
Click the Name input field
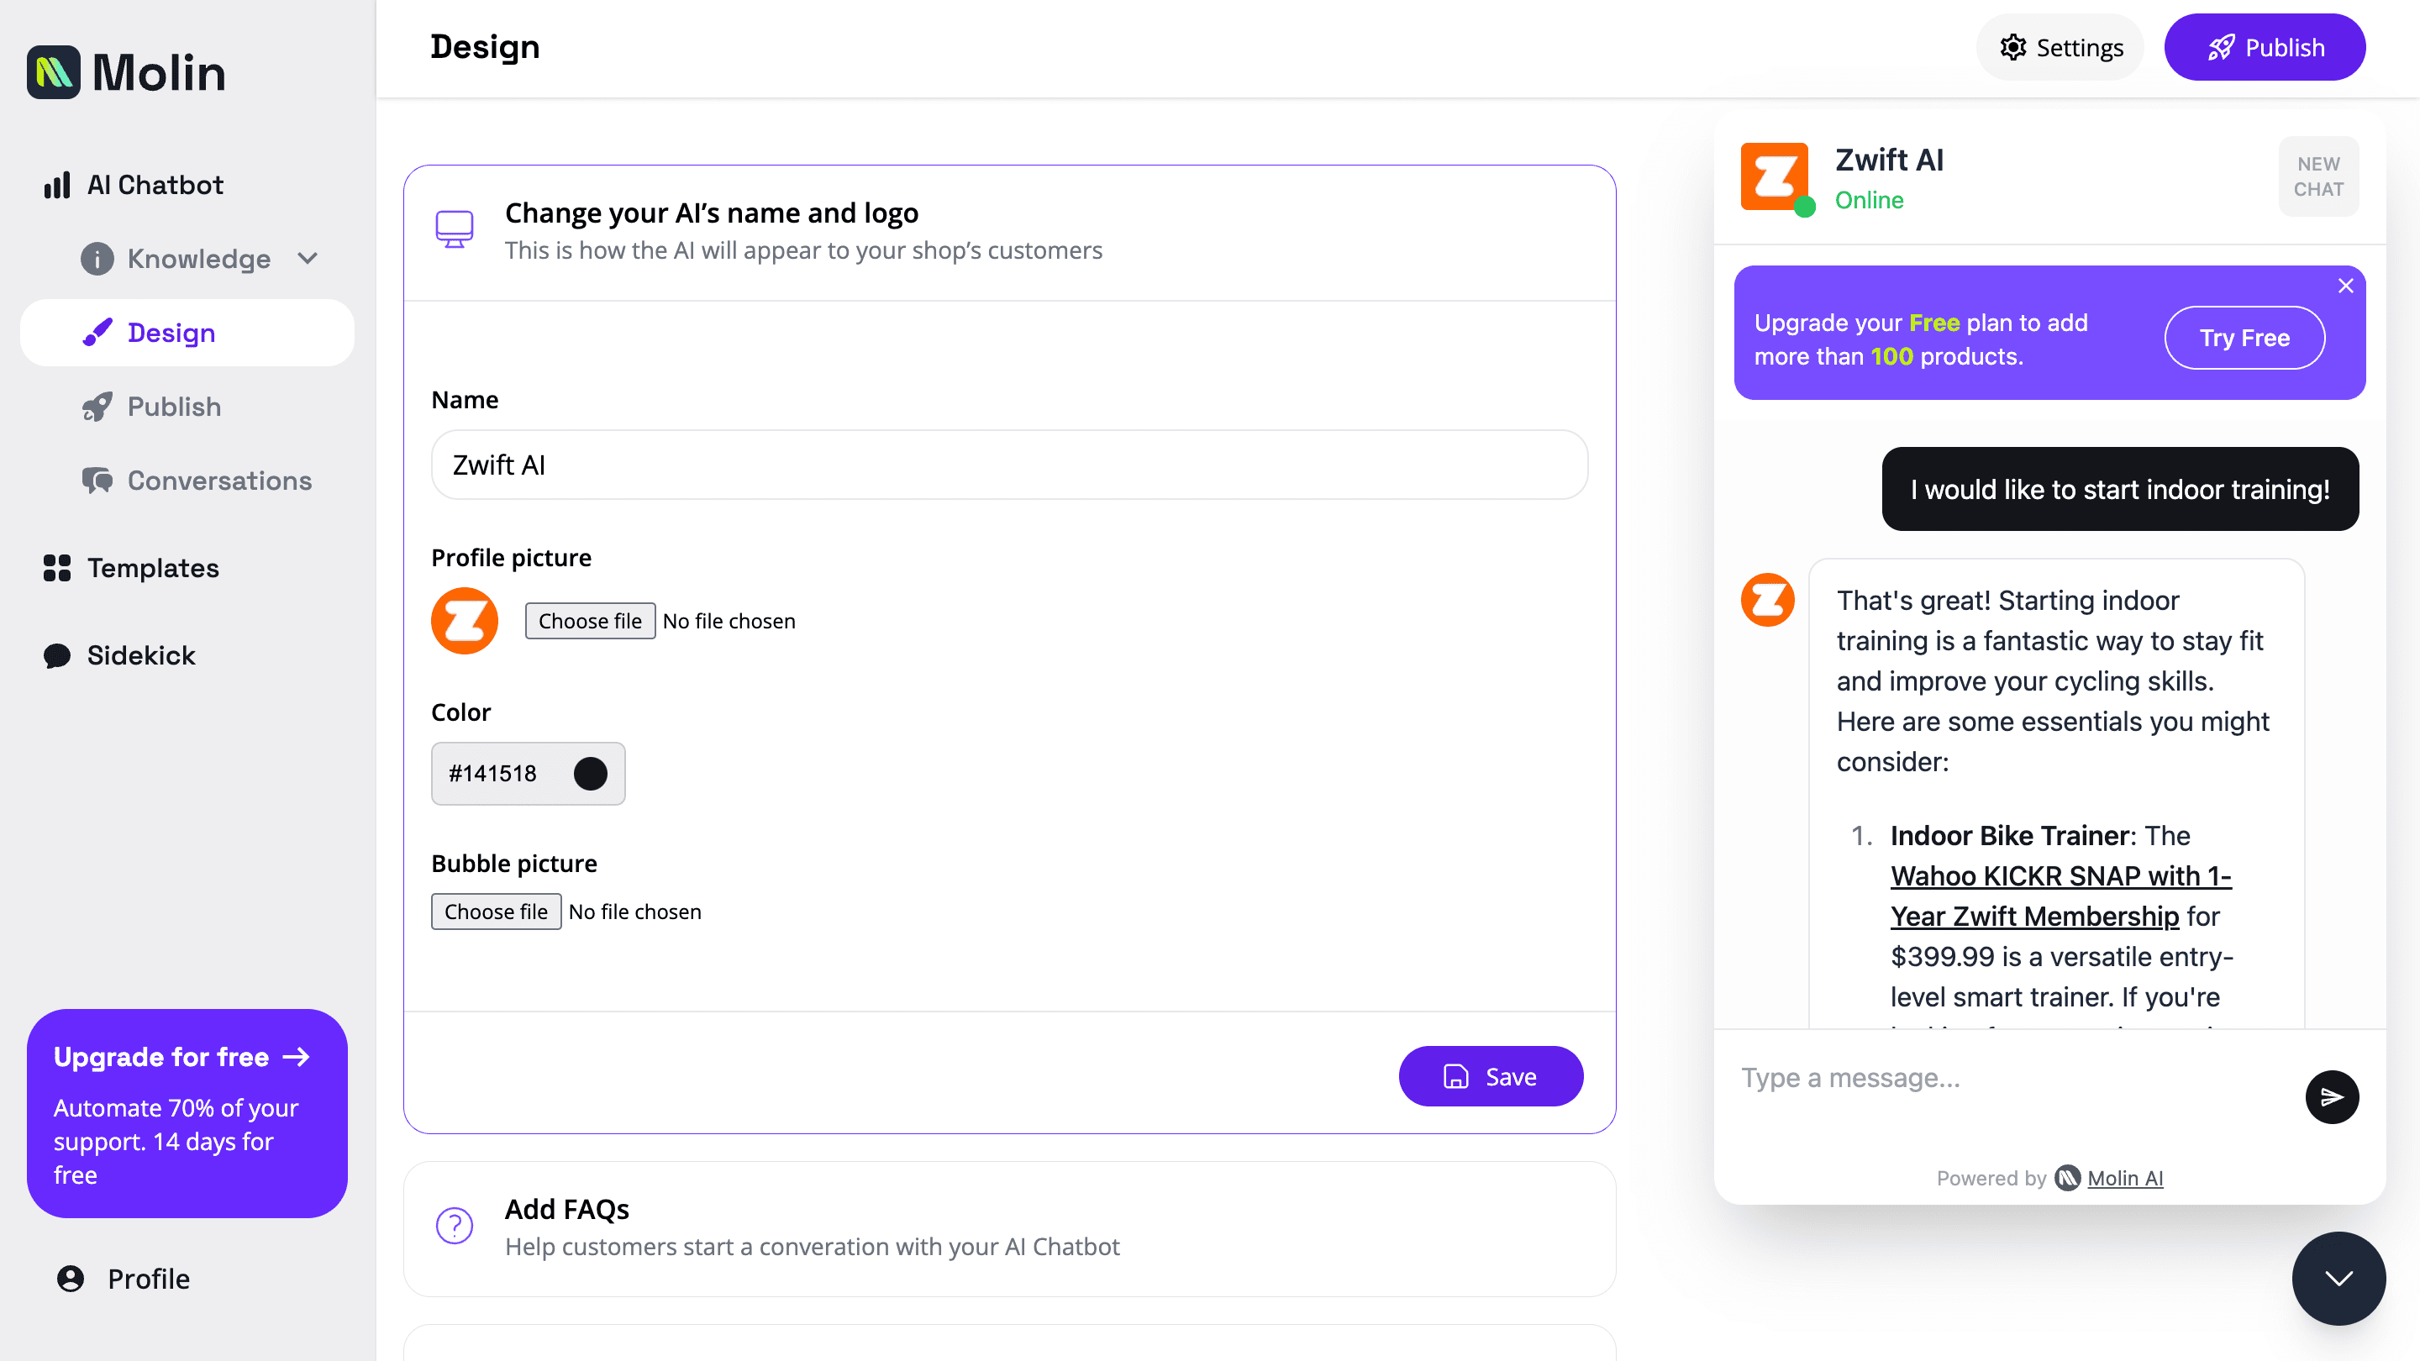(1009, 465)
